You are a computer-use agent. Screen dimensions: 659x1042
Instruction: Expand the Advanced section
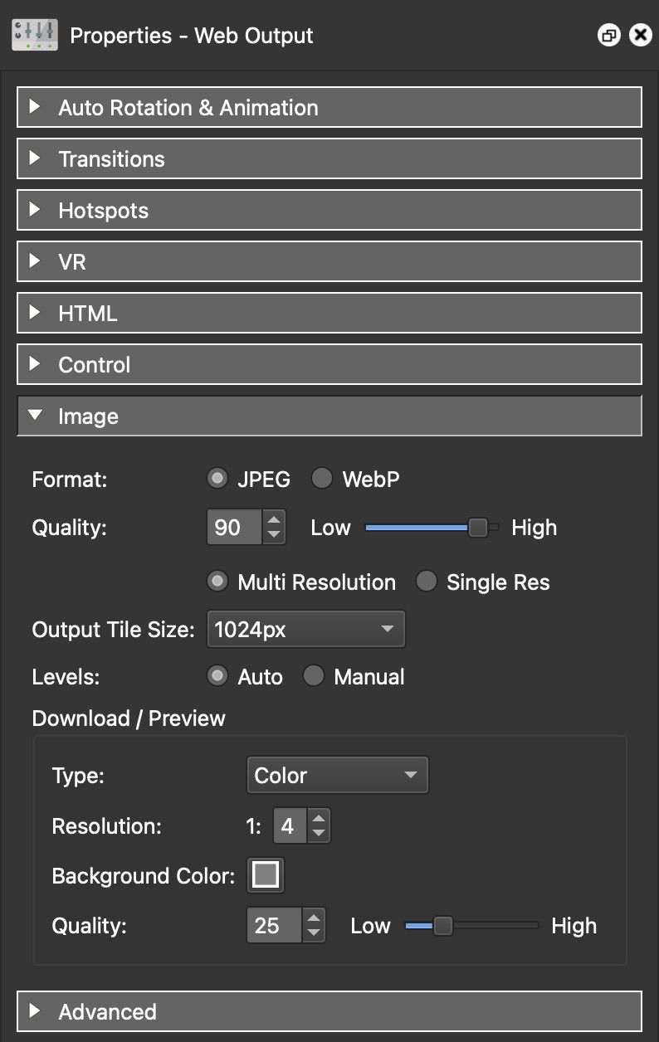point(329,1011)
